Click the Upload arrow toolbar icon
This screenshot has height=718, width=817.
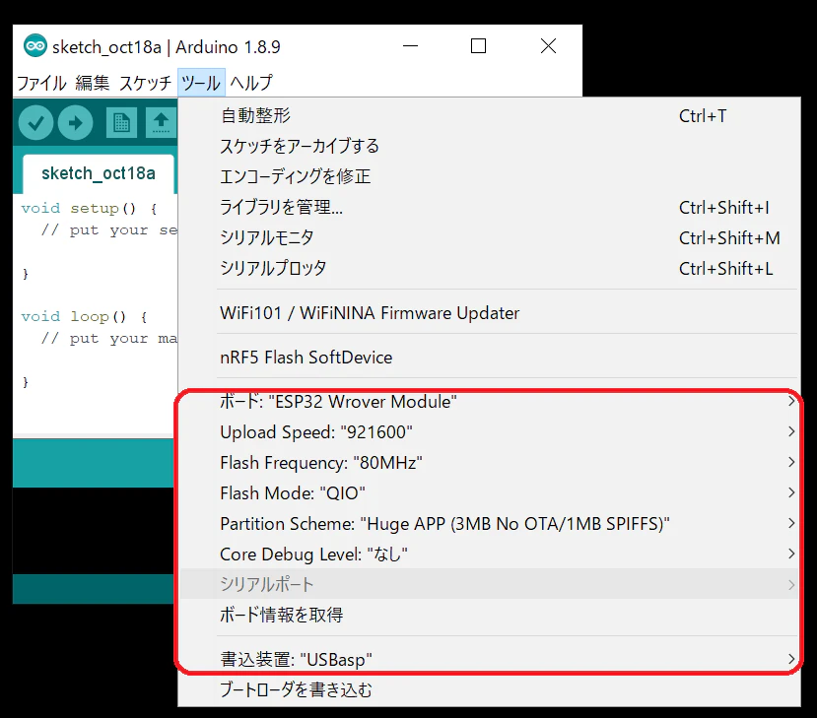[x=76, y=123]
